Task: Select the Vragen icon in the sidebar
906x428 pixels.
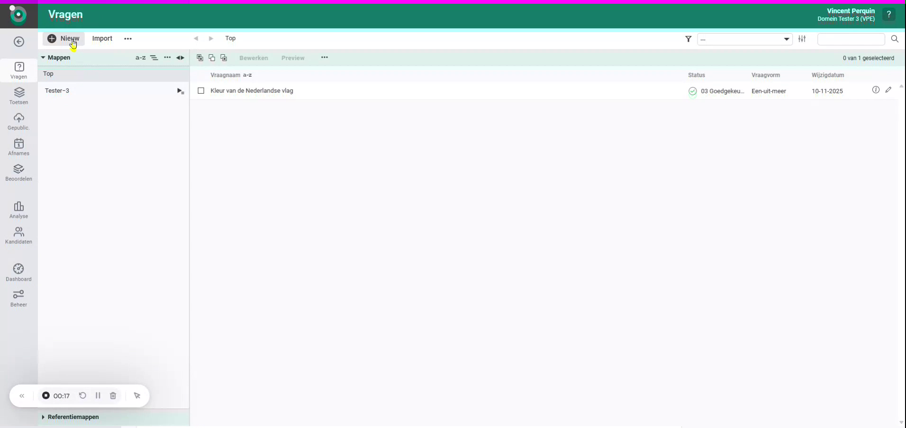Action: point(18,70)
